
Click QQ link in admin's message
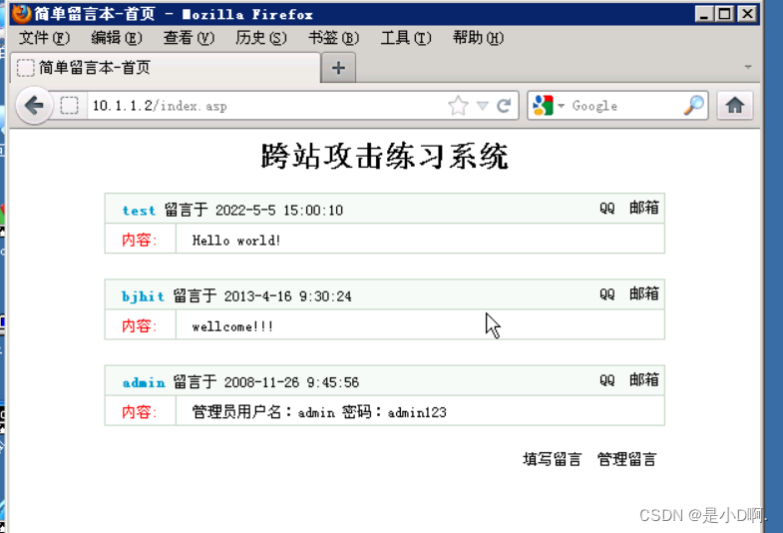(607, 380)
